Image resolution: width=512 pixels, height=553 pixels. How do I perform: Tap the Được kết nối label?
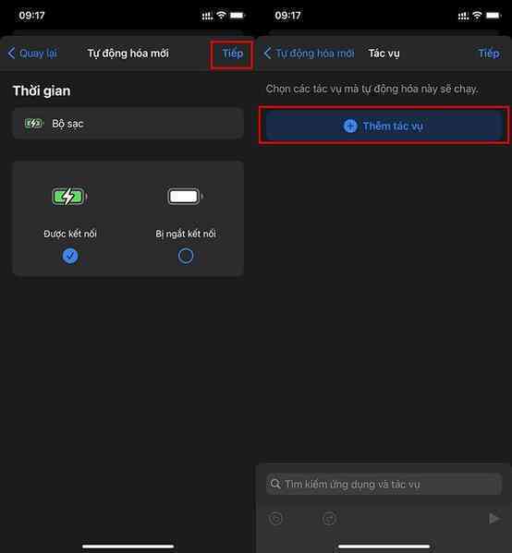point(70,234)
